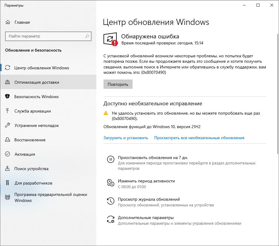
Task: Click the Обновление и безопасность heading
Action: [33, 50]
